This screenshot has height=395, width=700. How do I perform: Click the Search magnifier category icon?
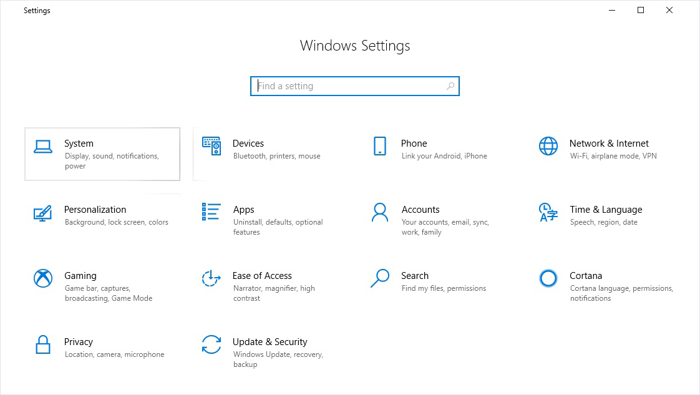(380, 278)
